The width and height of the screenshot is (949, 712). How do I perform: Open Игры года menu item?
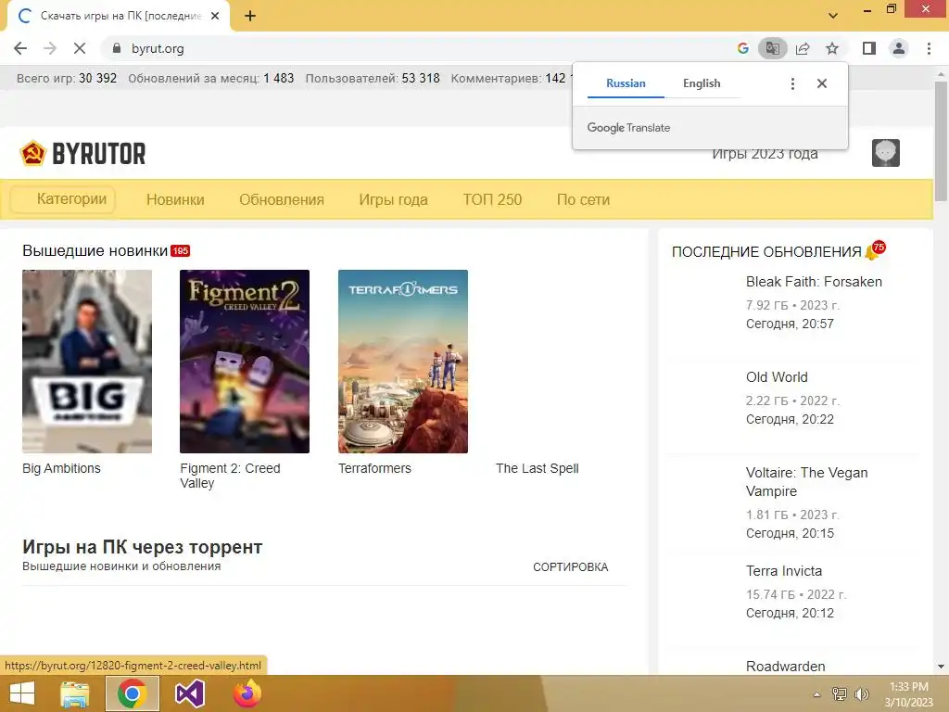(x=393, y=200)
